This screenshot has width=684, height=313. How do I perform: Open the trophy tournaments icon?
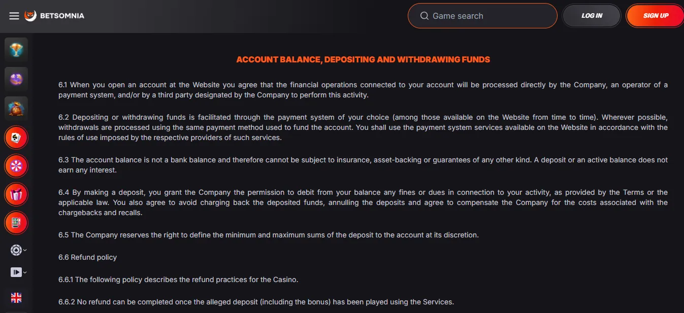pyautogui.click(x=16, y=50)
